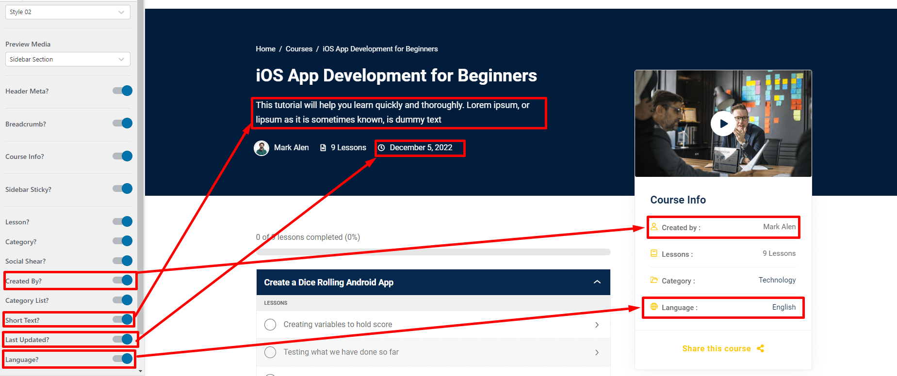
Task: Open the Preview Media Sidebar Section dropdown
Action: point(67,59)
